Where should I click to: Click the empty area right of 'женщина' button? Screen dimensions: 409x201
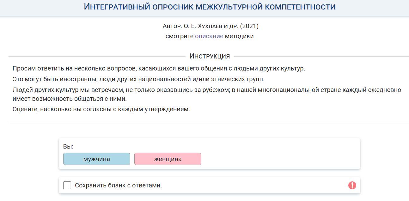[x=278, y=159]
